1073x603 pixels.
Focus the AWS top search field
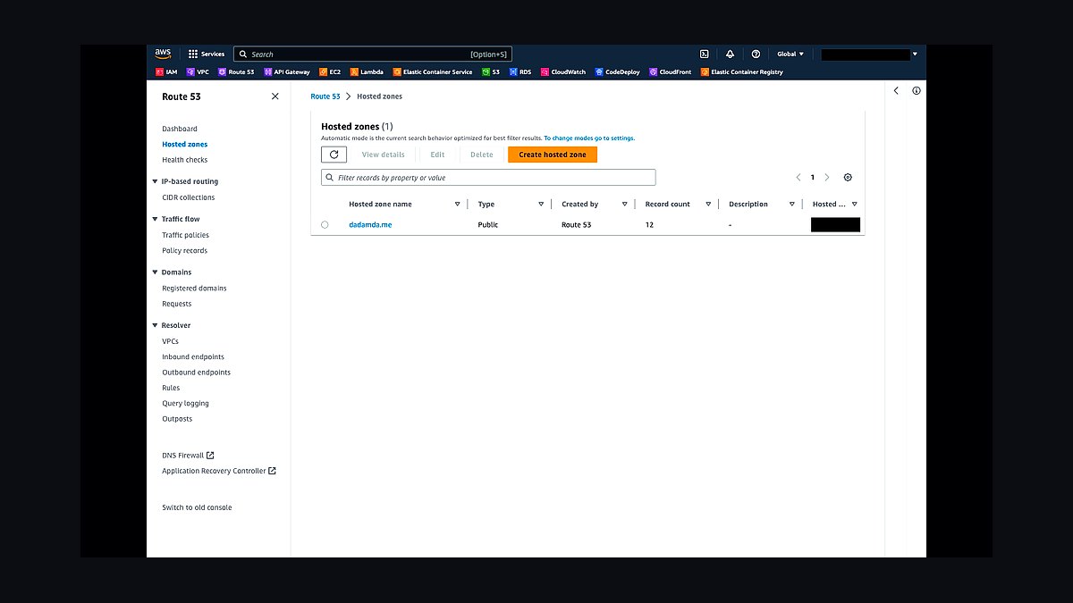coord(373,54)
